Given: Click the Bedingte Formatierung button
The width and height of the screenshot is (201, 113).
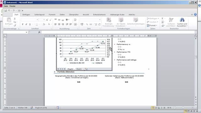Looking at the screenshot, I should tap(108, 22).
